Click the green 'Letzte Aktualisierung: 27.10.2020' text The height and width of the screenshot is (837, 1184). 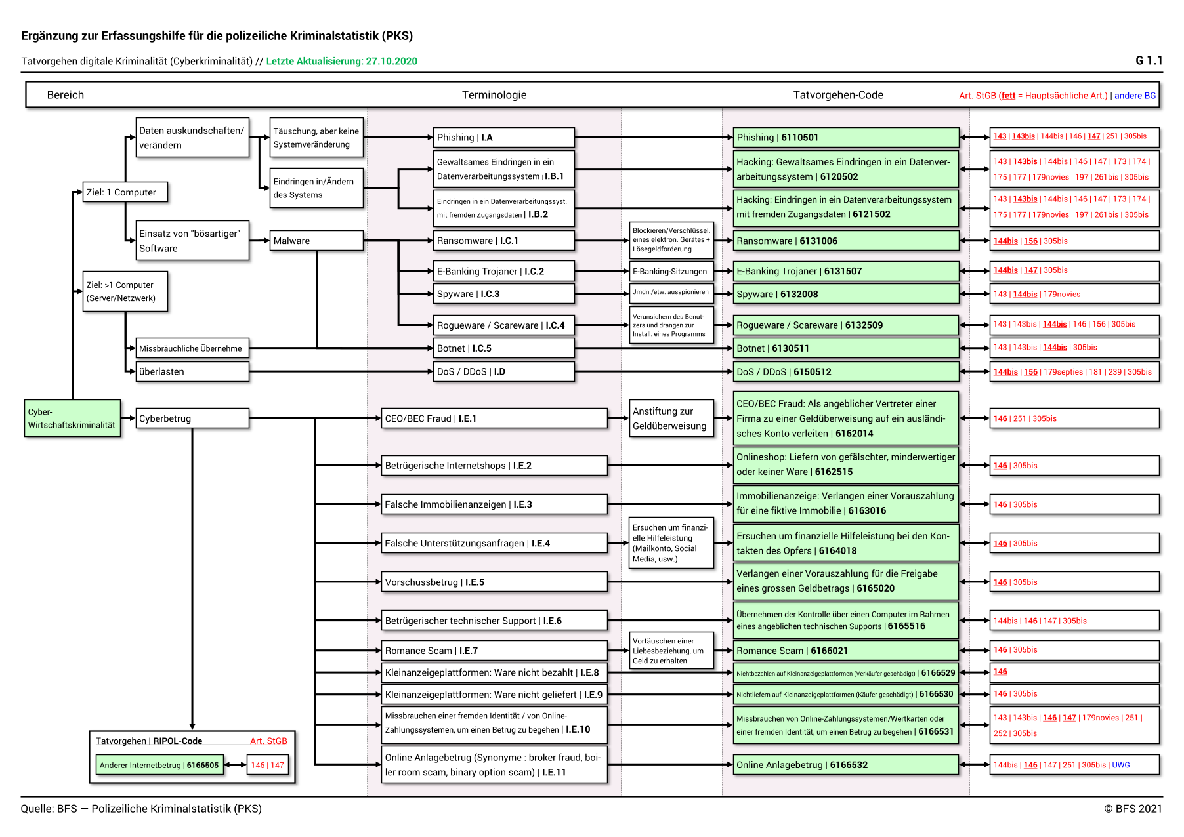tap(341, 61)
